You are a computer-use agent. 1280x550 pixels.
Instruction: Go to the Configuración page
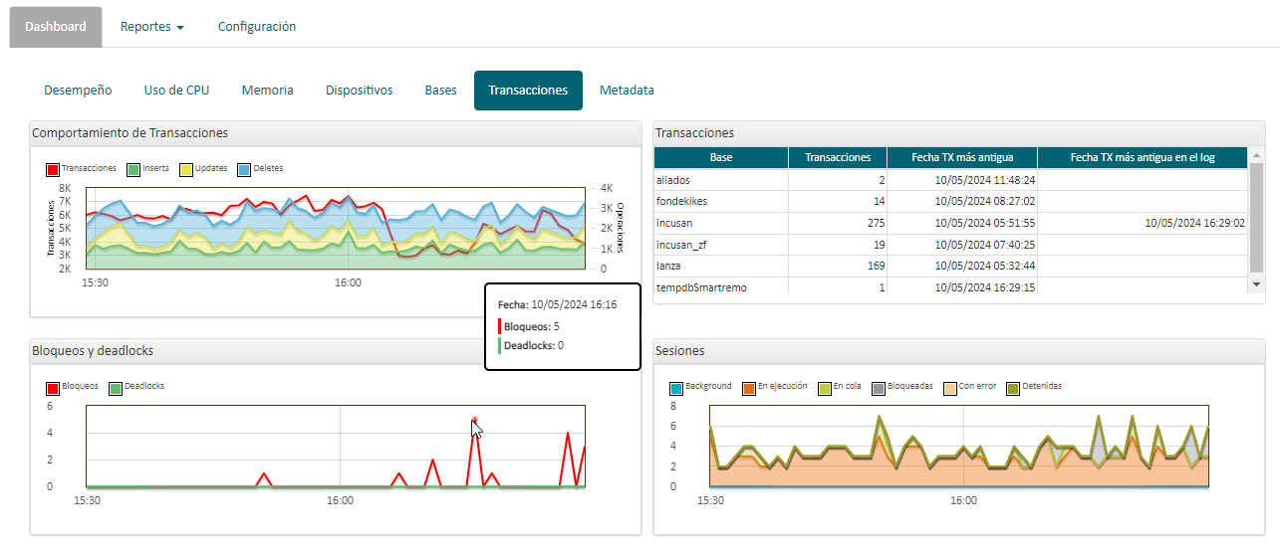point(257,27)
